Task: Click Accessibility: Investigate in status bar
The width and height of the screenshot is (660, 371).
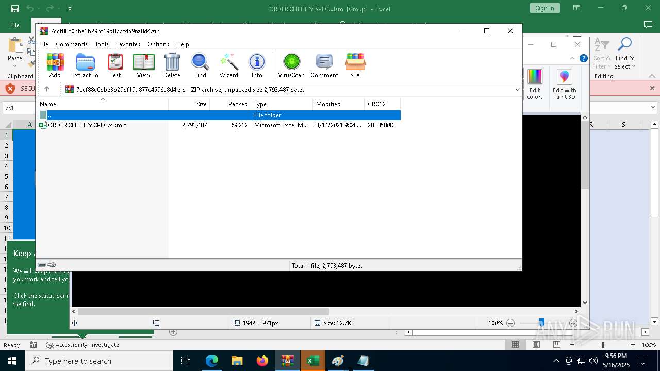Action: (82, 345)
